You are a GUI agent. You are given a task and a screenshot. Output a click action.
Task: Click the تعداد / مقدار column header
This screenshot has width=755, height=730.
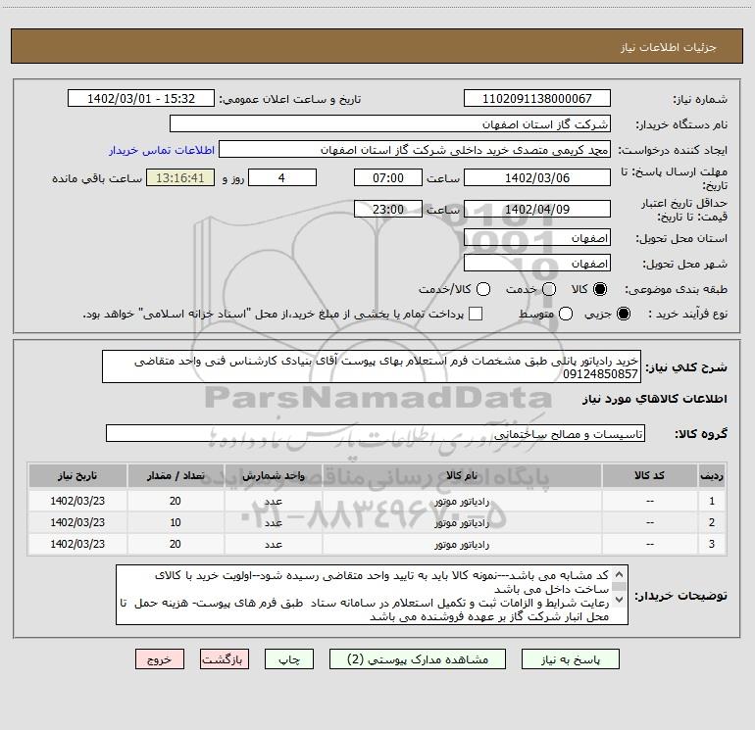pyautogui.click(x=176, y=476)
